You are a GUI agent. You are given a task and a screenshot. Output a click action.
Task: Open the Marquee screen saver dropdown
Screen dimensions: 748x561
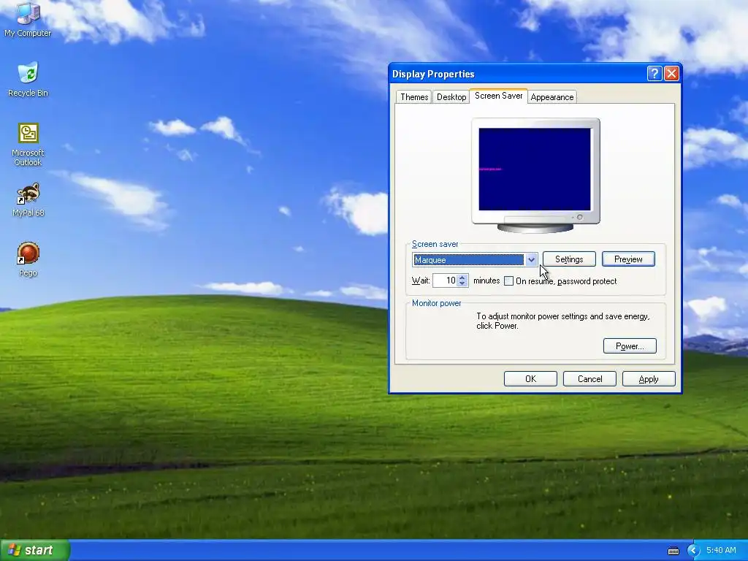[x=531, y=259]
